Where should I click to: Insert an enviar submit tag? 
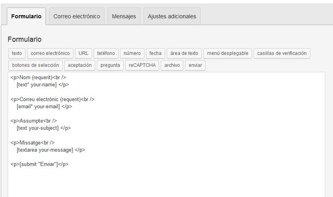tap(195, 65)
